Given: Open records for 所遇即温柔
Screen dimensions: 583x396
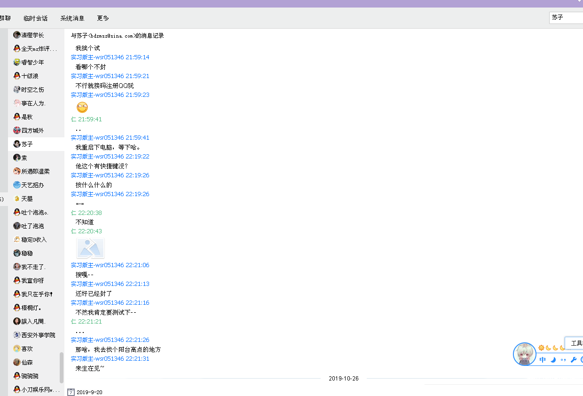Looking at the screenshot, I should pos(36,171).
